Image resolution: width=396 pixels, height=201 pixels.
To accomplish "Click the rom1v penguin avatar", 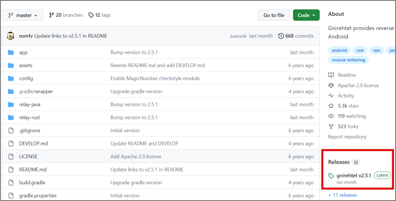I will 11,36.
